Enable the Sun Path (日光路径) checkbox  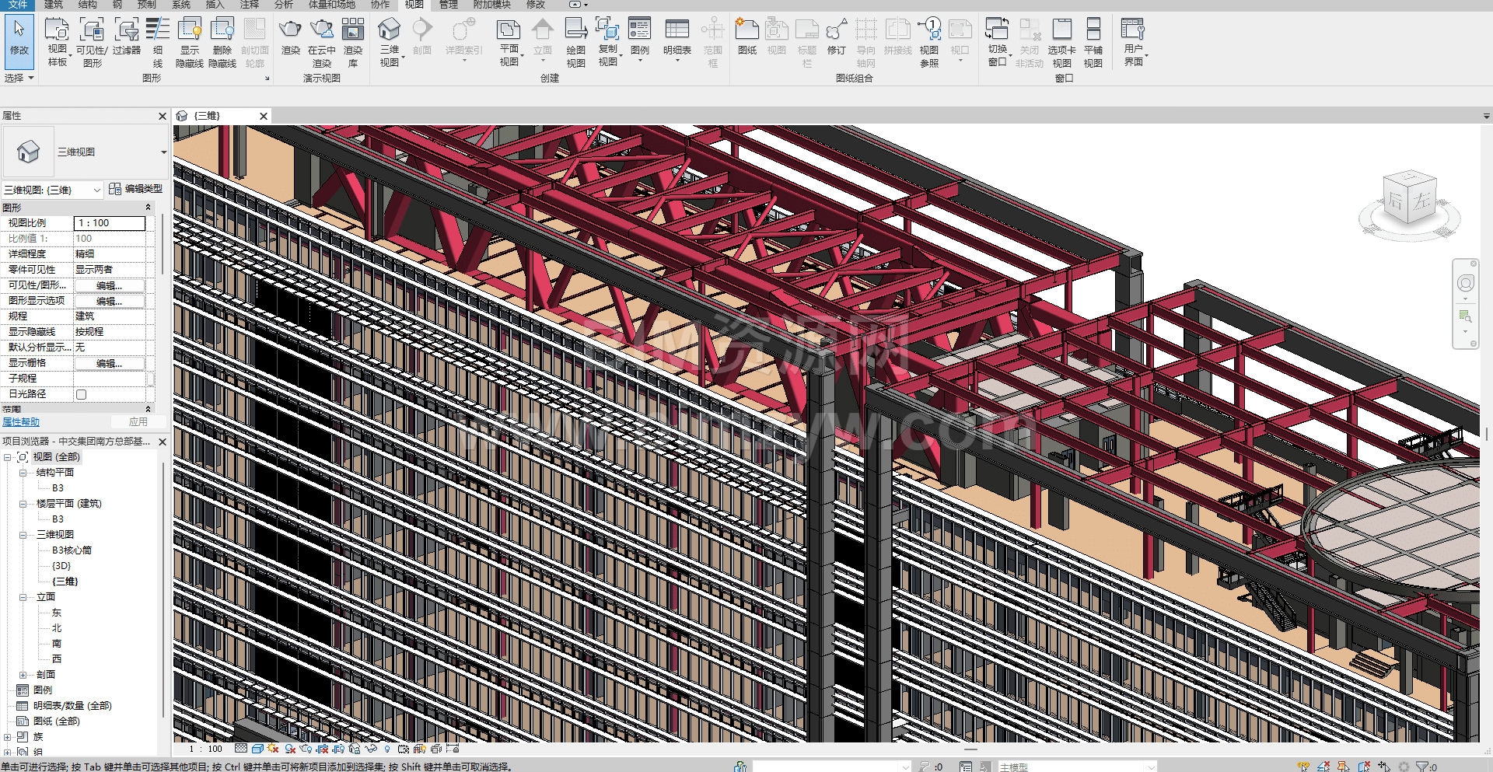(81, 394)
